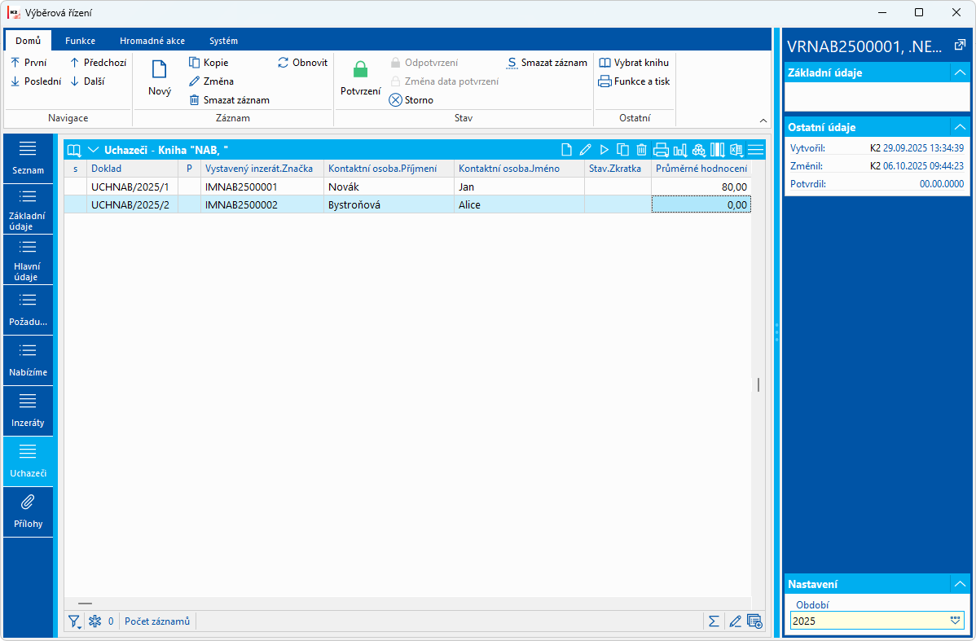
Task: Select row UCHNAB/2025/1
Action: point(407,187)
